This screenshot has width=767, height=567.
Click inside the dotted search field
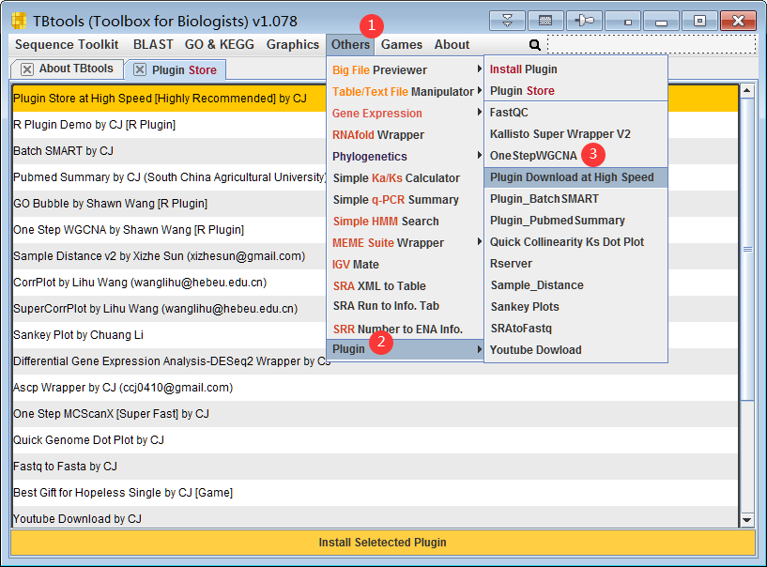click(x=652, y=44)
